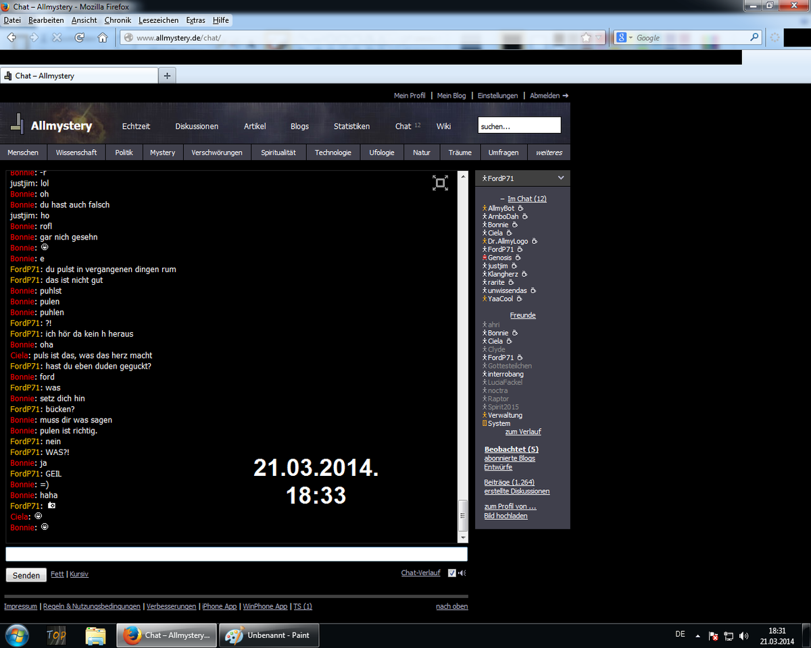The image size is (811, 648).
Task: Bookmark this page with the star icon
Action: [x=586, y=38]
